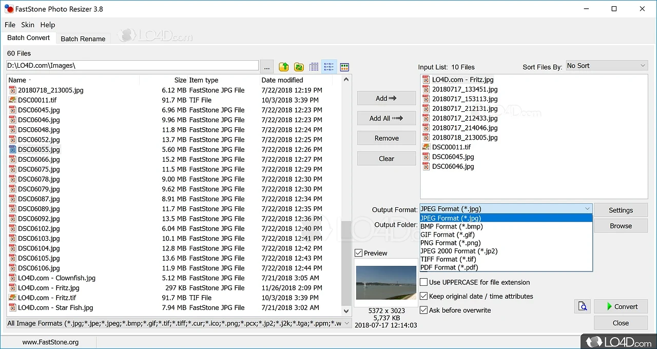Choose PDF Format (*.pdf) option

coord(506,267)
